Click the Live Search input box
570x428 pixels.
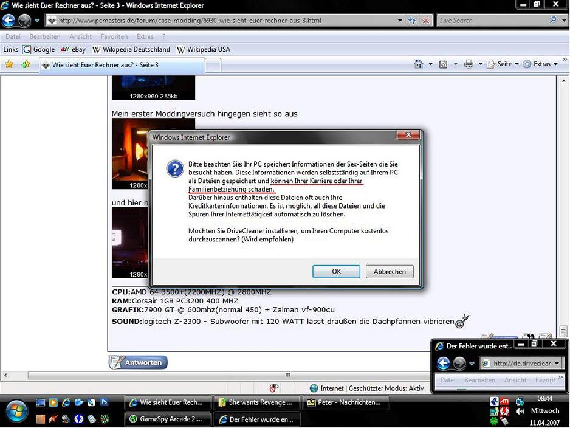click(x=493, y=21)
